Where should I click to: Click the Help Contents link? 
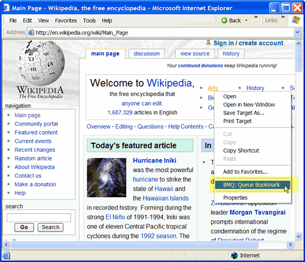(186, 127)
